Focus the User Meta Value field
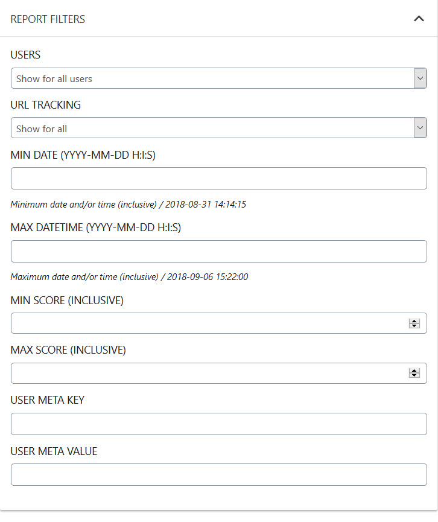438x522 pixels. pos(218,474)
